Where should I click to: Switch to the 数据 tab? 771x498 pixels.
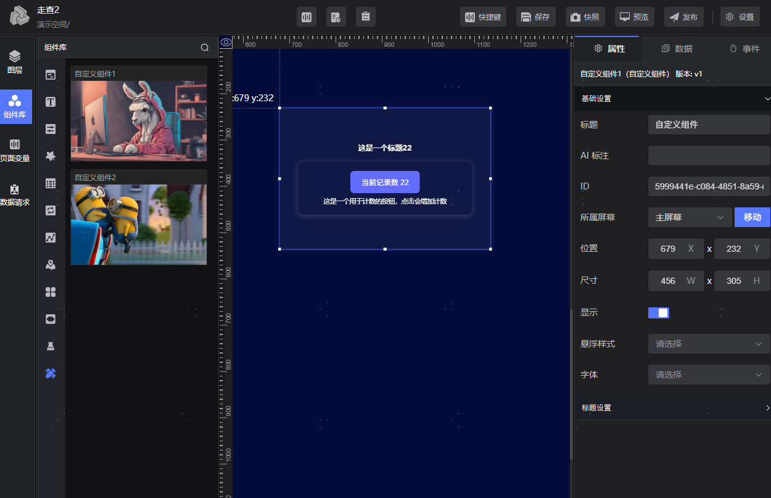pos(677,49)
